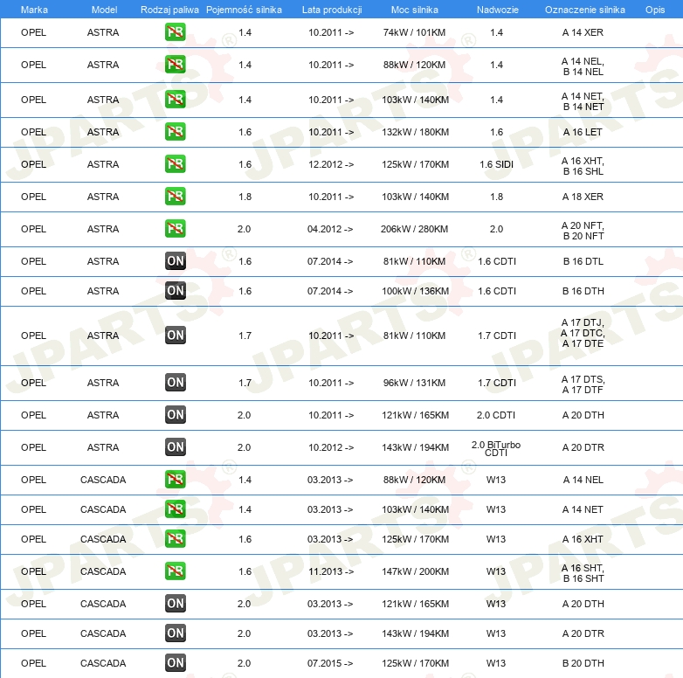The height and width of the screenshot is (678, 683).
Task: Click the ON icon for Astra A 20 DTH 121kW
Action: tap(175, 415)
